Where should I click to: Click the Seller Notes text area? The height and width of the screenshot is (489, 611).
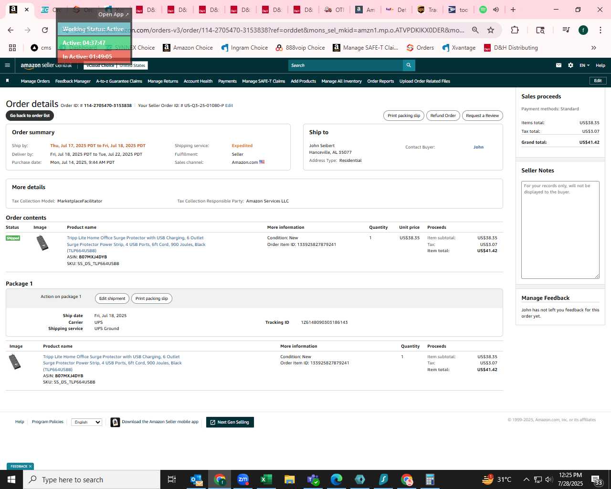tap(560, 230)
